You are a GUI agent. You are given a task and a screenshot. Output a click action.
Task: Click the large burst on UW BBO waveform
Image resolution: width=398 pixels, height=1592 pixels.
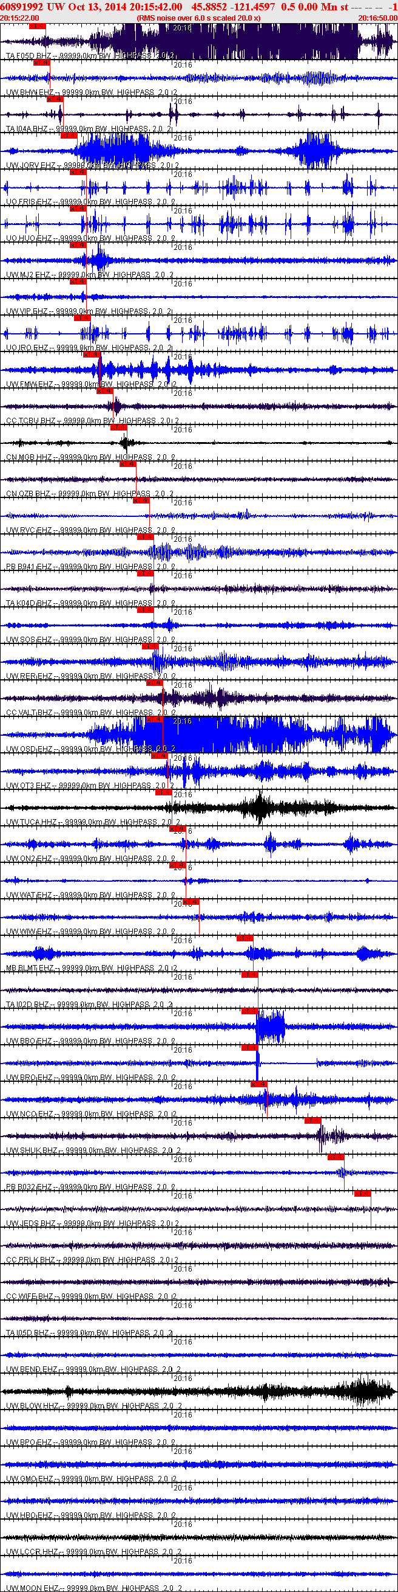click(x=271, y=1026)
